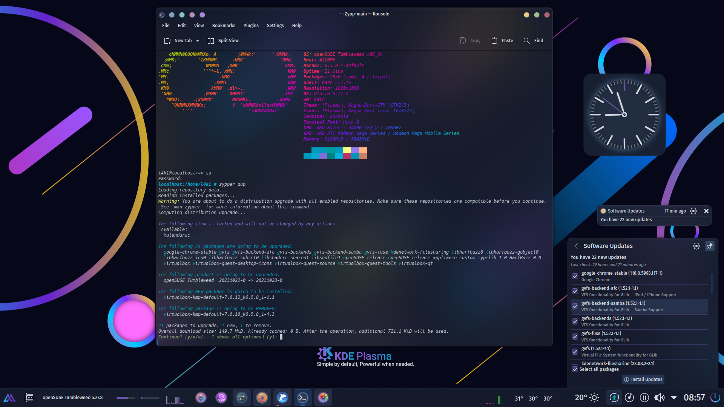Click the 08:57 digital clock
724x407 pixels.
coord(694,398)
